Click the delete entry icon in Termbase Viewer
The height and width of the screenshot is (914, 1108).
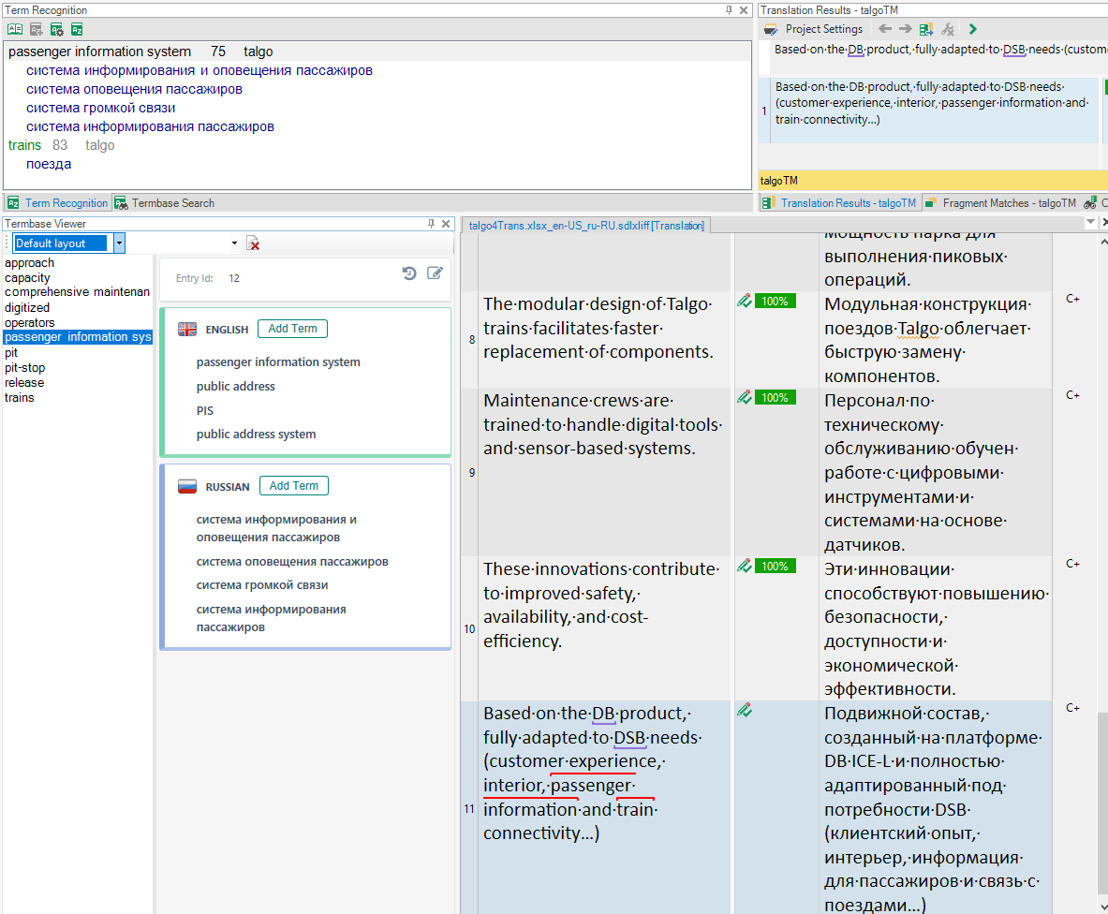pyautogui.click(x=253, y=243)
